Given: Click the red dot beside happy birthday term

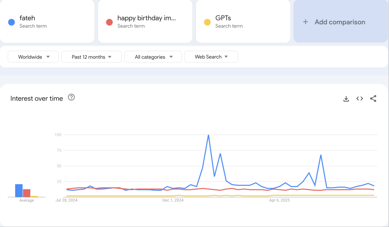Looking at the screenshot, I should (x=109, y=22).
